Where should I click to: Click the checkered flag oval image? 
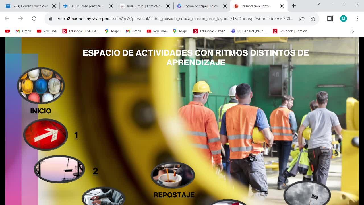[x=307, y=193]
